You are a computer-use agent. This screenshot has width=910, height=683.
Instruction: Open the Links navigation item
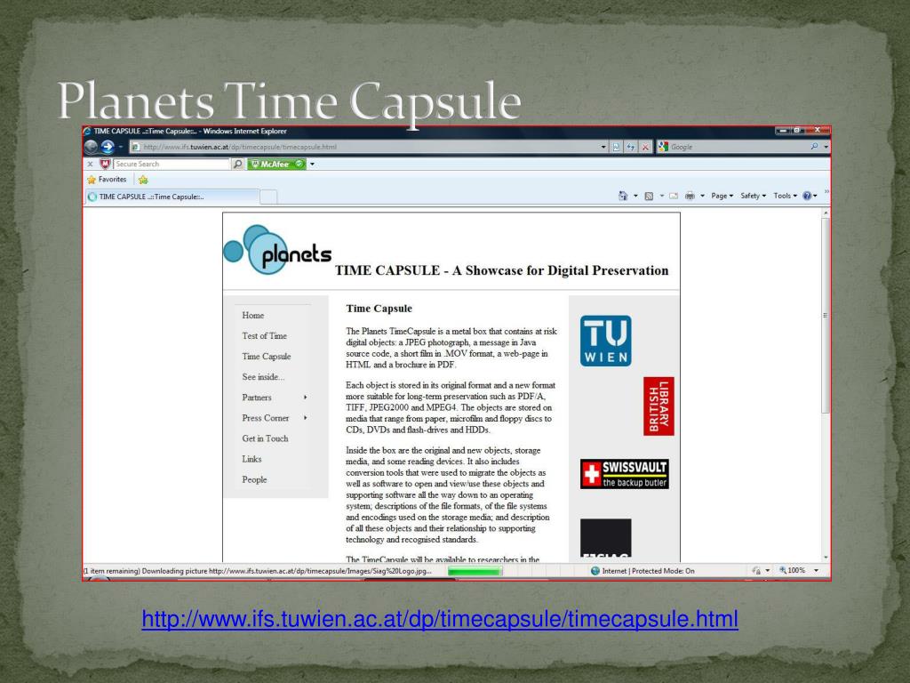(x=251, y=459)
